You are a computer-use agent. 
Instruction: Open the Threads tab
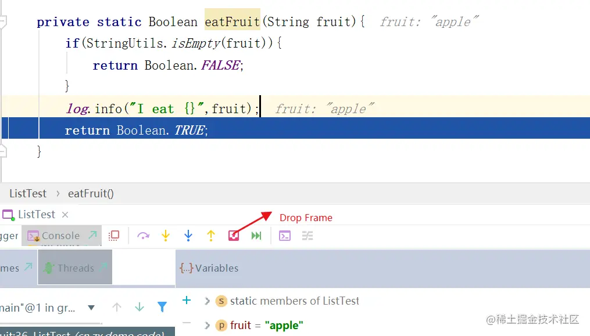click(76, 268)
